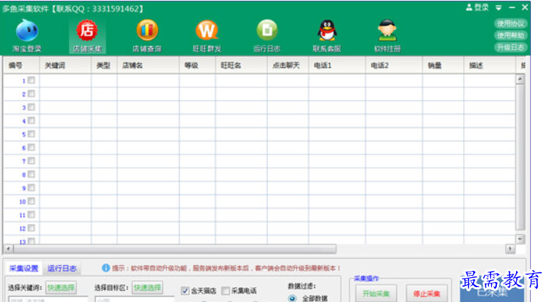
Task: Tick the checkbox in row 6
Action: click(x=31, y=147)
